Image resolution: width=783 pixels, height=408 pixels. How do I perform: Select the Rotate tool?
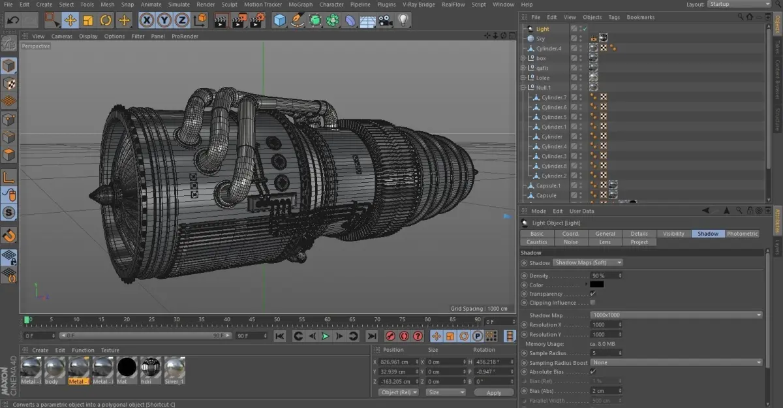pyautogui.click(x=106, y=20)
